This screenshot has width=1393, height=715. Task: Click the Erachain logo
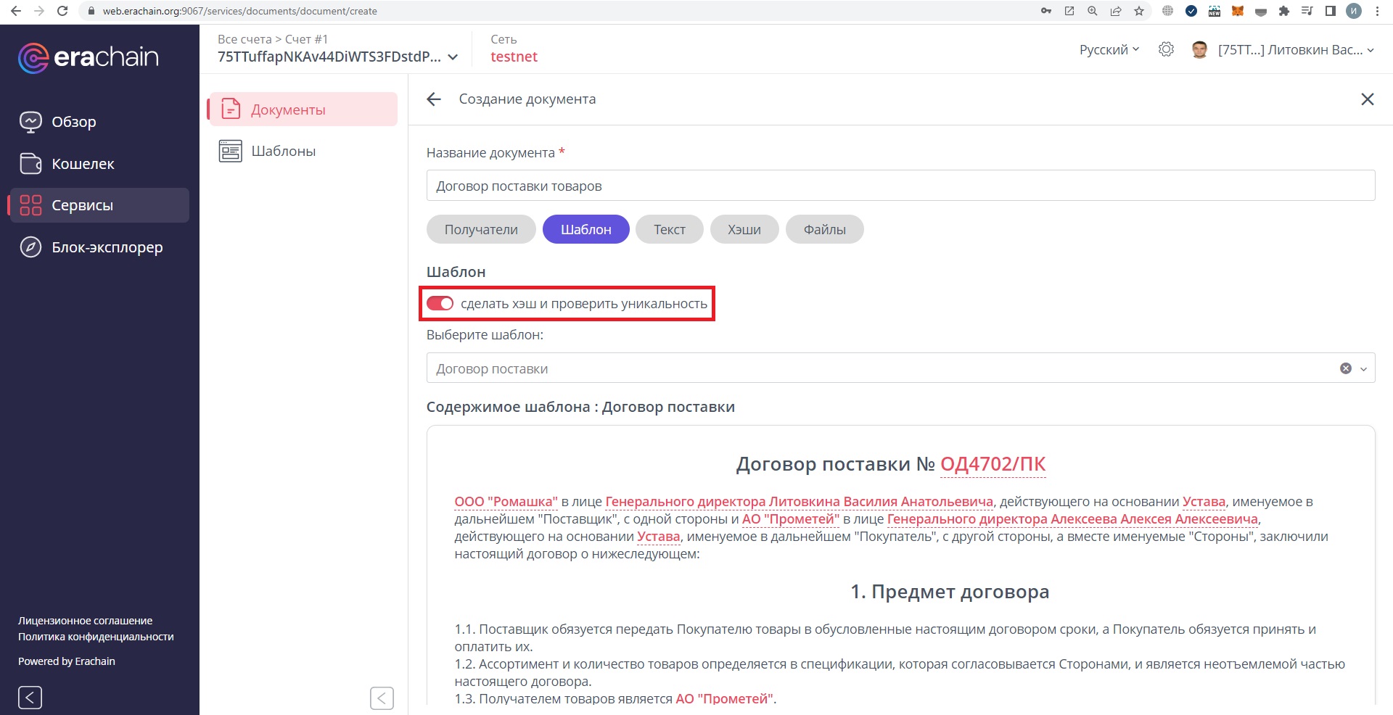coord(89,57)
